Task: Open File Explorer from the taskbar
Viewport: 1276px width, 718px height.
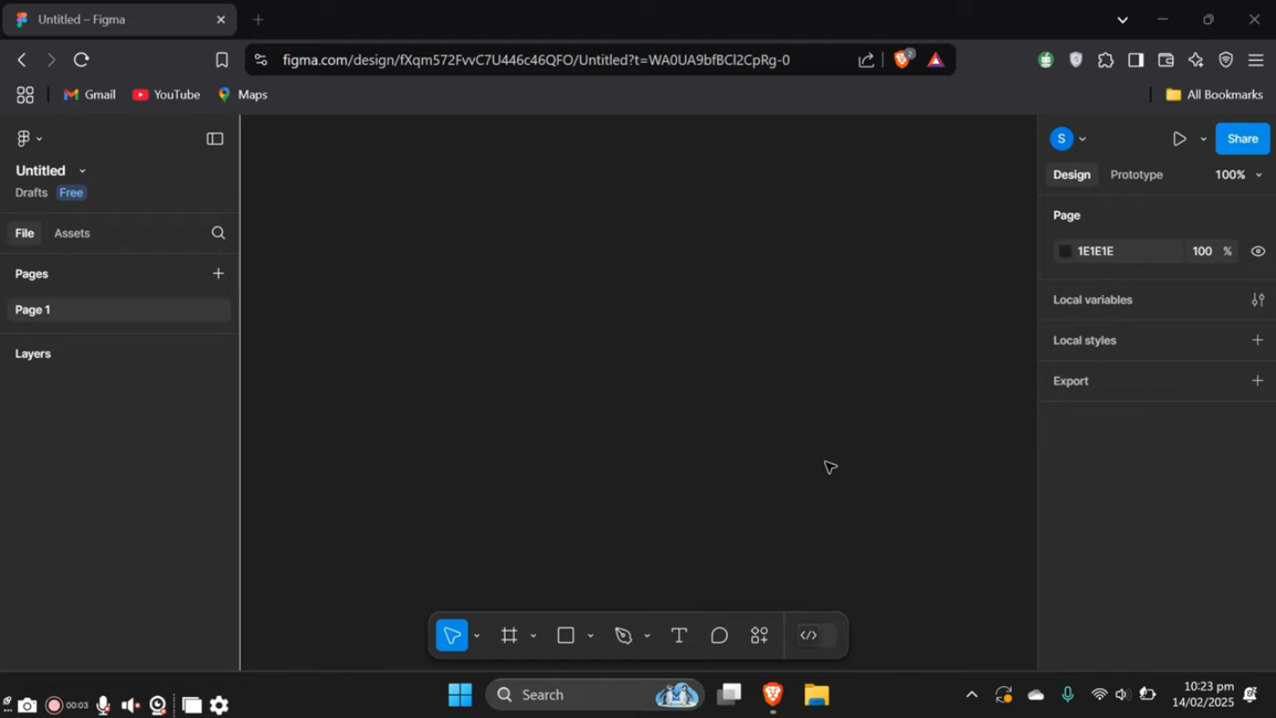Action: tap(817, 695)
